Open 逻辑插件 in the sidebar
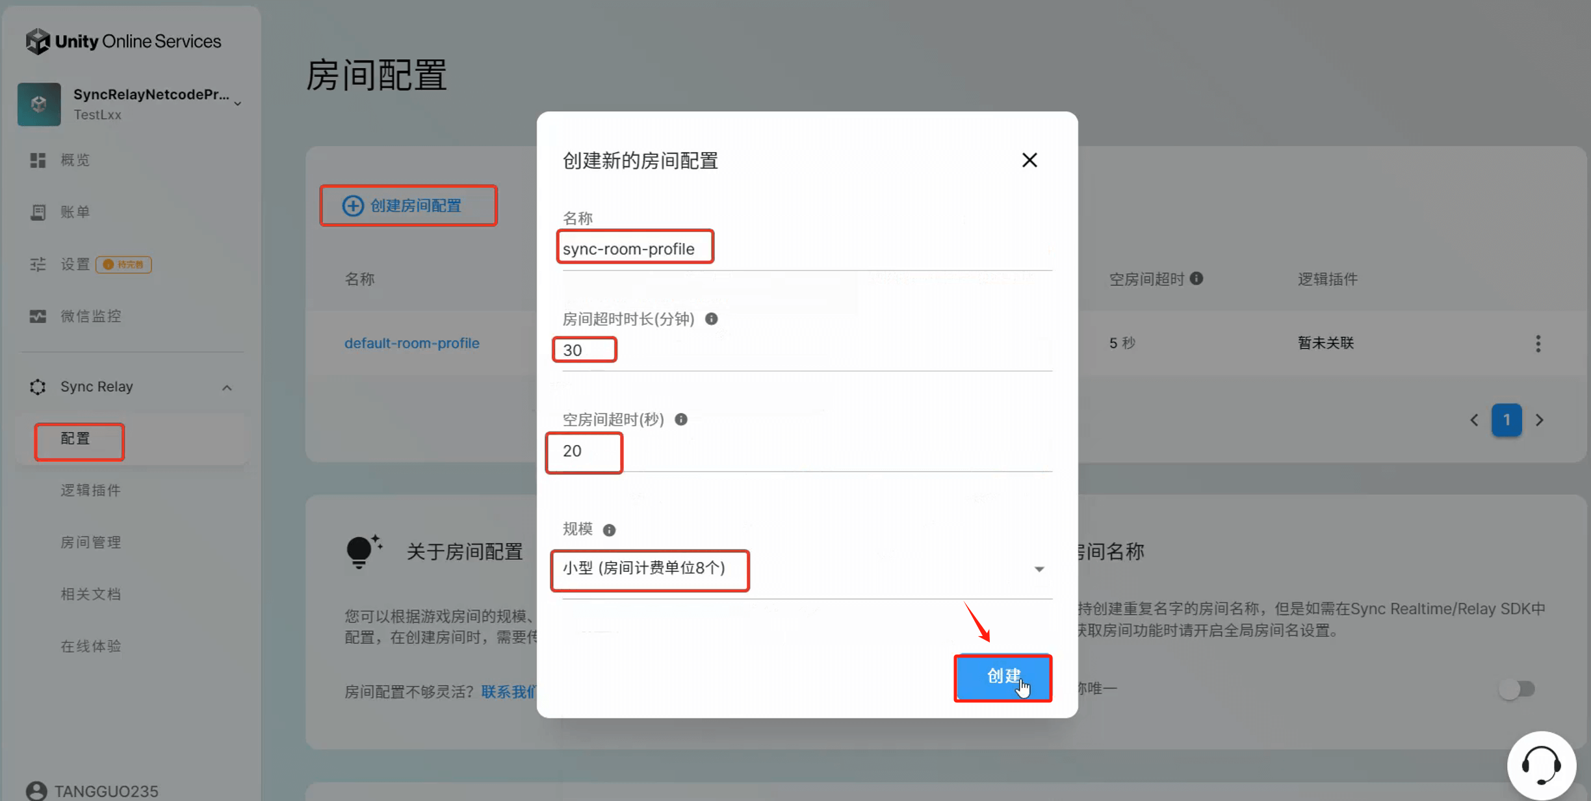The image size is (1591, 801). pyautogui.click(x=90, y=490)
